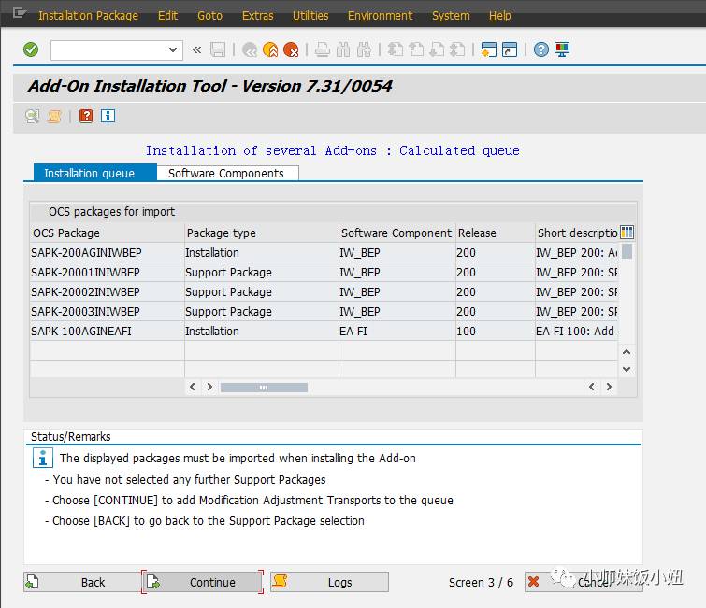This screenshot has height=608, width=706.
Task: Click the Next Page icon
Action: tap(437, 49)
